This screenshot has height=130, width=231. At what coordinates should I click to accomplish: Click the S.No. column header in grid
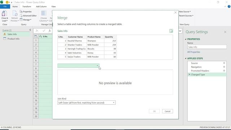click(45, 36)
